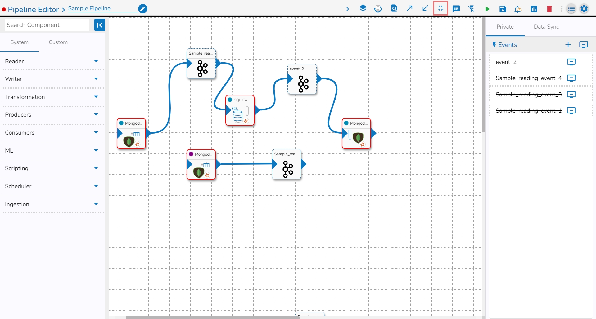
Task: Select the Mongodb node with the purple status dot
Action: point(201,165)
